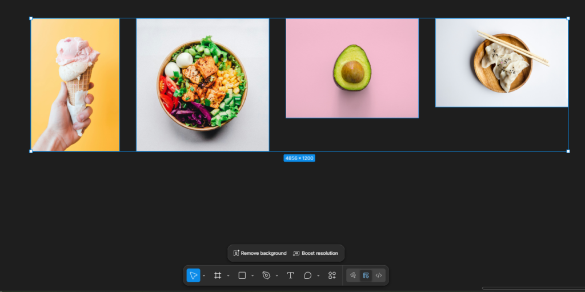Switch to Design mode
This screenshot has width=585, height=292.
pos(366,275)
